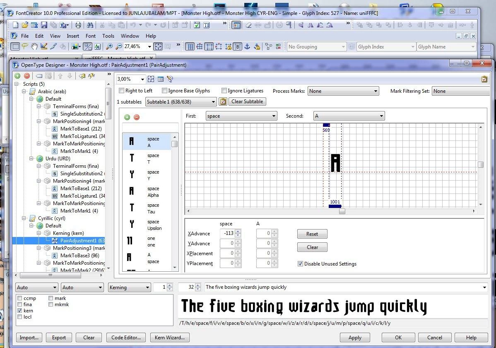Click the Import... button
The width and height of the screenshot is (496, 348).
[29, 338]
